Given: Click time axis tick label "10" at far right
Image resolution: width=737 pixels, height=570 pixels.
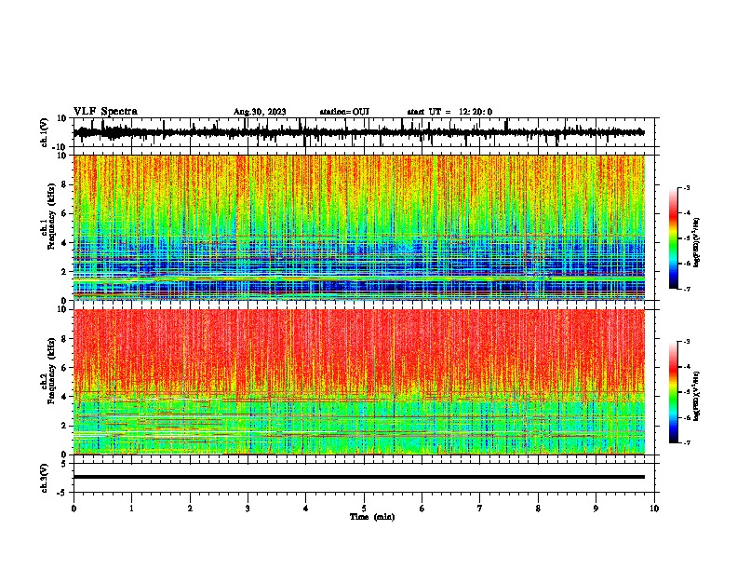Looking at the screenshot, I should [x=654, y=509].
